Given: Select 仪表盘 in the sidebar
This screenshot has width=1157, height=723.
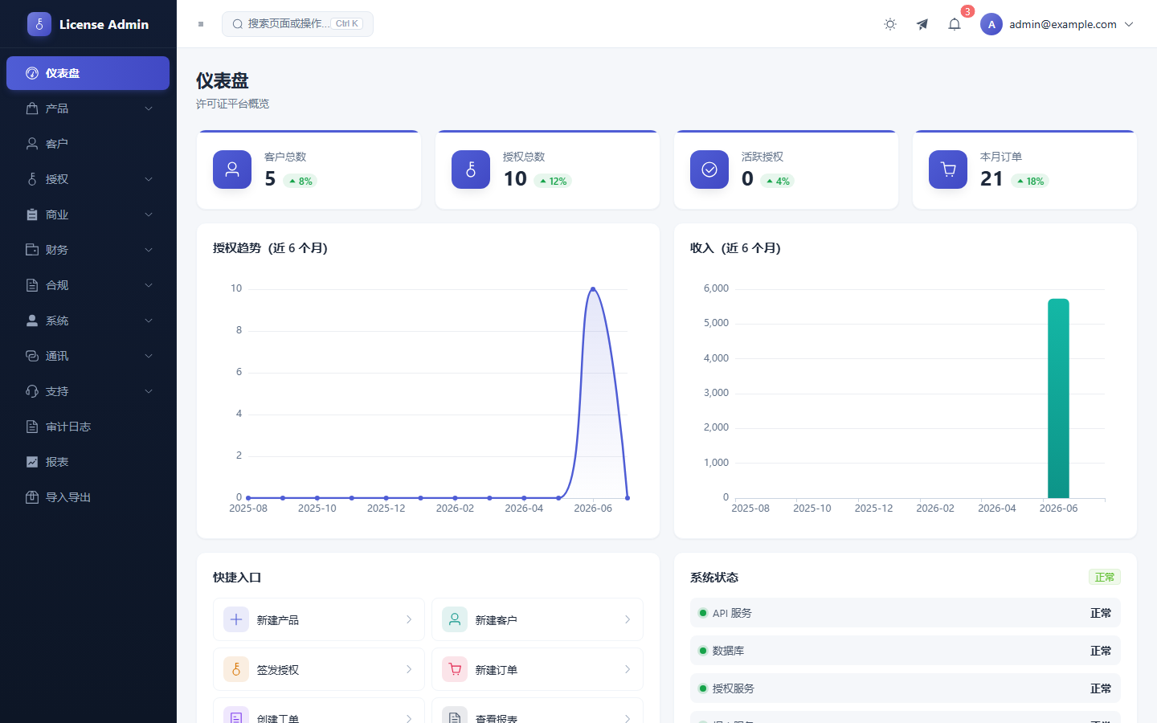Looking at the screenshot, I should click(88, 73).
